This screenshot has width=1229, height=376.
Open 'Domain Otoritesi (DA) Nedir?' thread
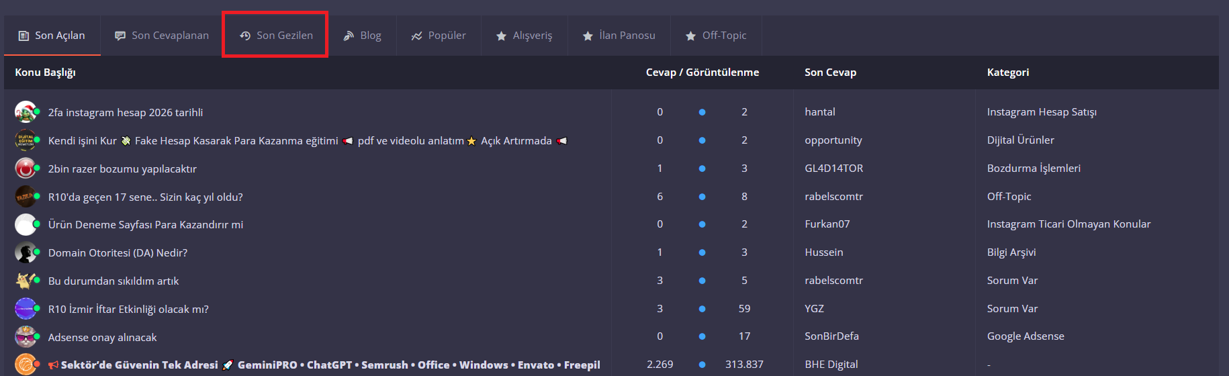tap(118, 252)
